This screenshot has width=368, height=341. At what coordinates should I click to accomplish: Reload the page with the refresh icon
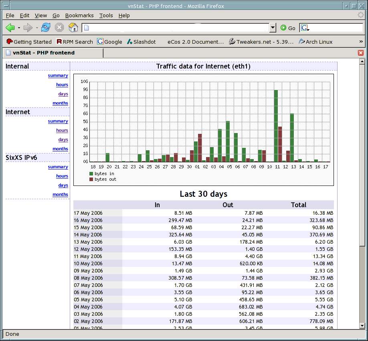46,27
